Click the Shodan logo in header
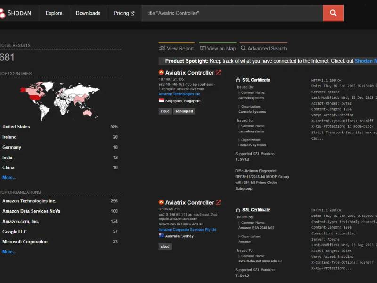Screen dimensions: 377x283 (16, 13)
